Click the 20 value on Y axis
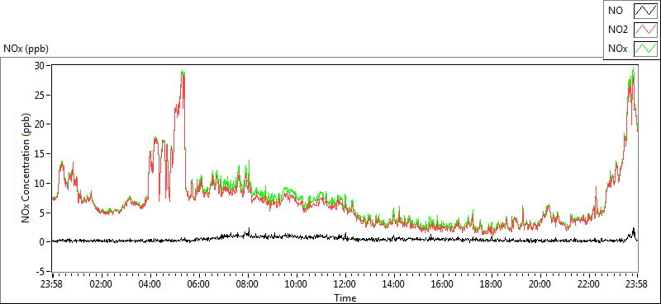 (x=40, y=124)
